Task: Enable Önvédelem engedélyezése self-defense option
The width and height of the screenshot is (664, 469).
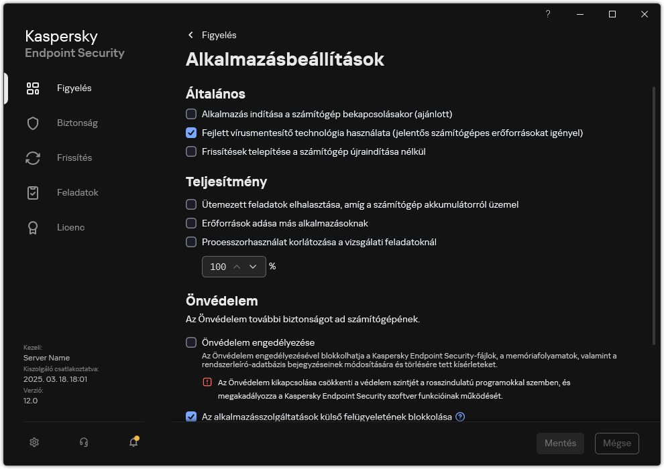Action: point(191,342)
